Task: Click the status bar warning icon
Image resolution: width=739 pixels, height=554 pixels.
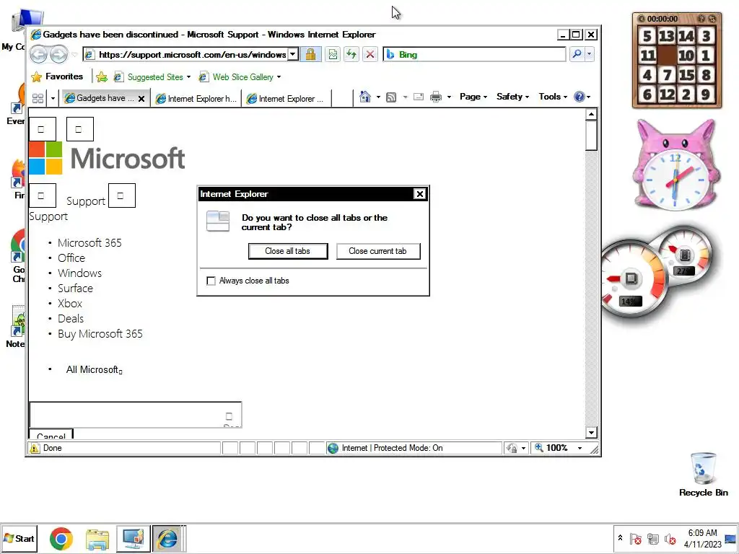Action: 35,448
